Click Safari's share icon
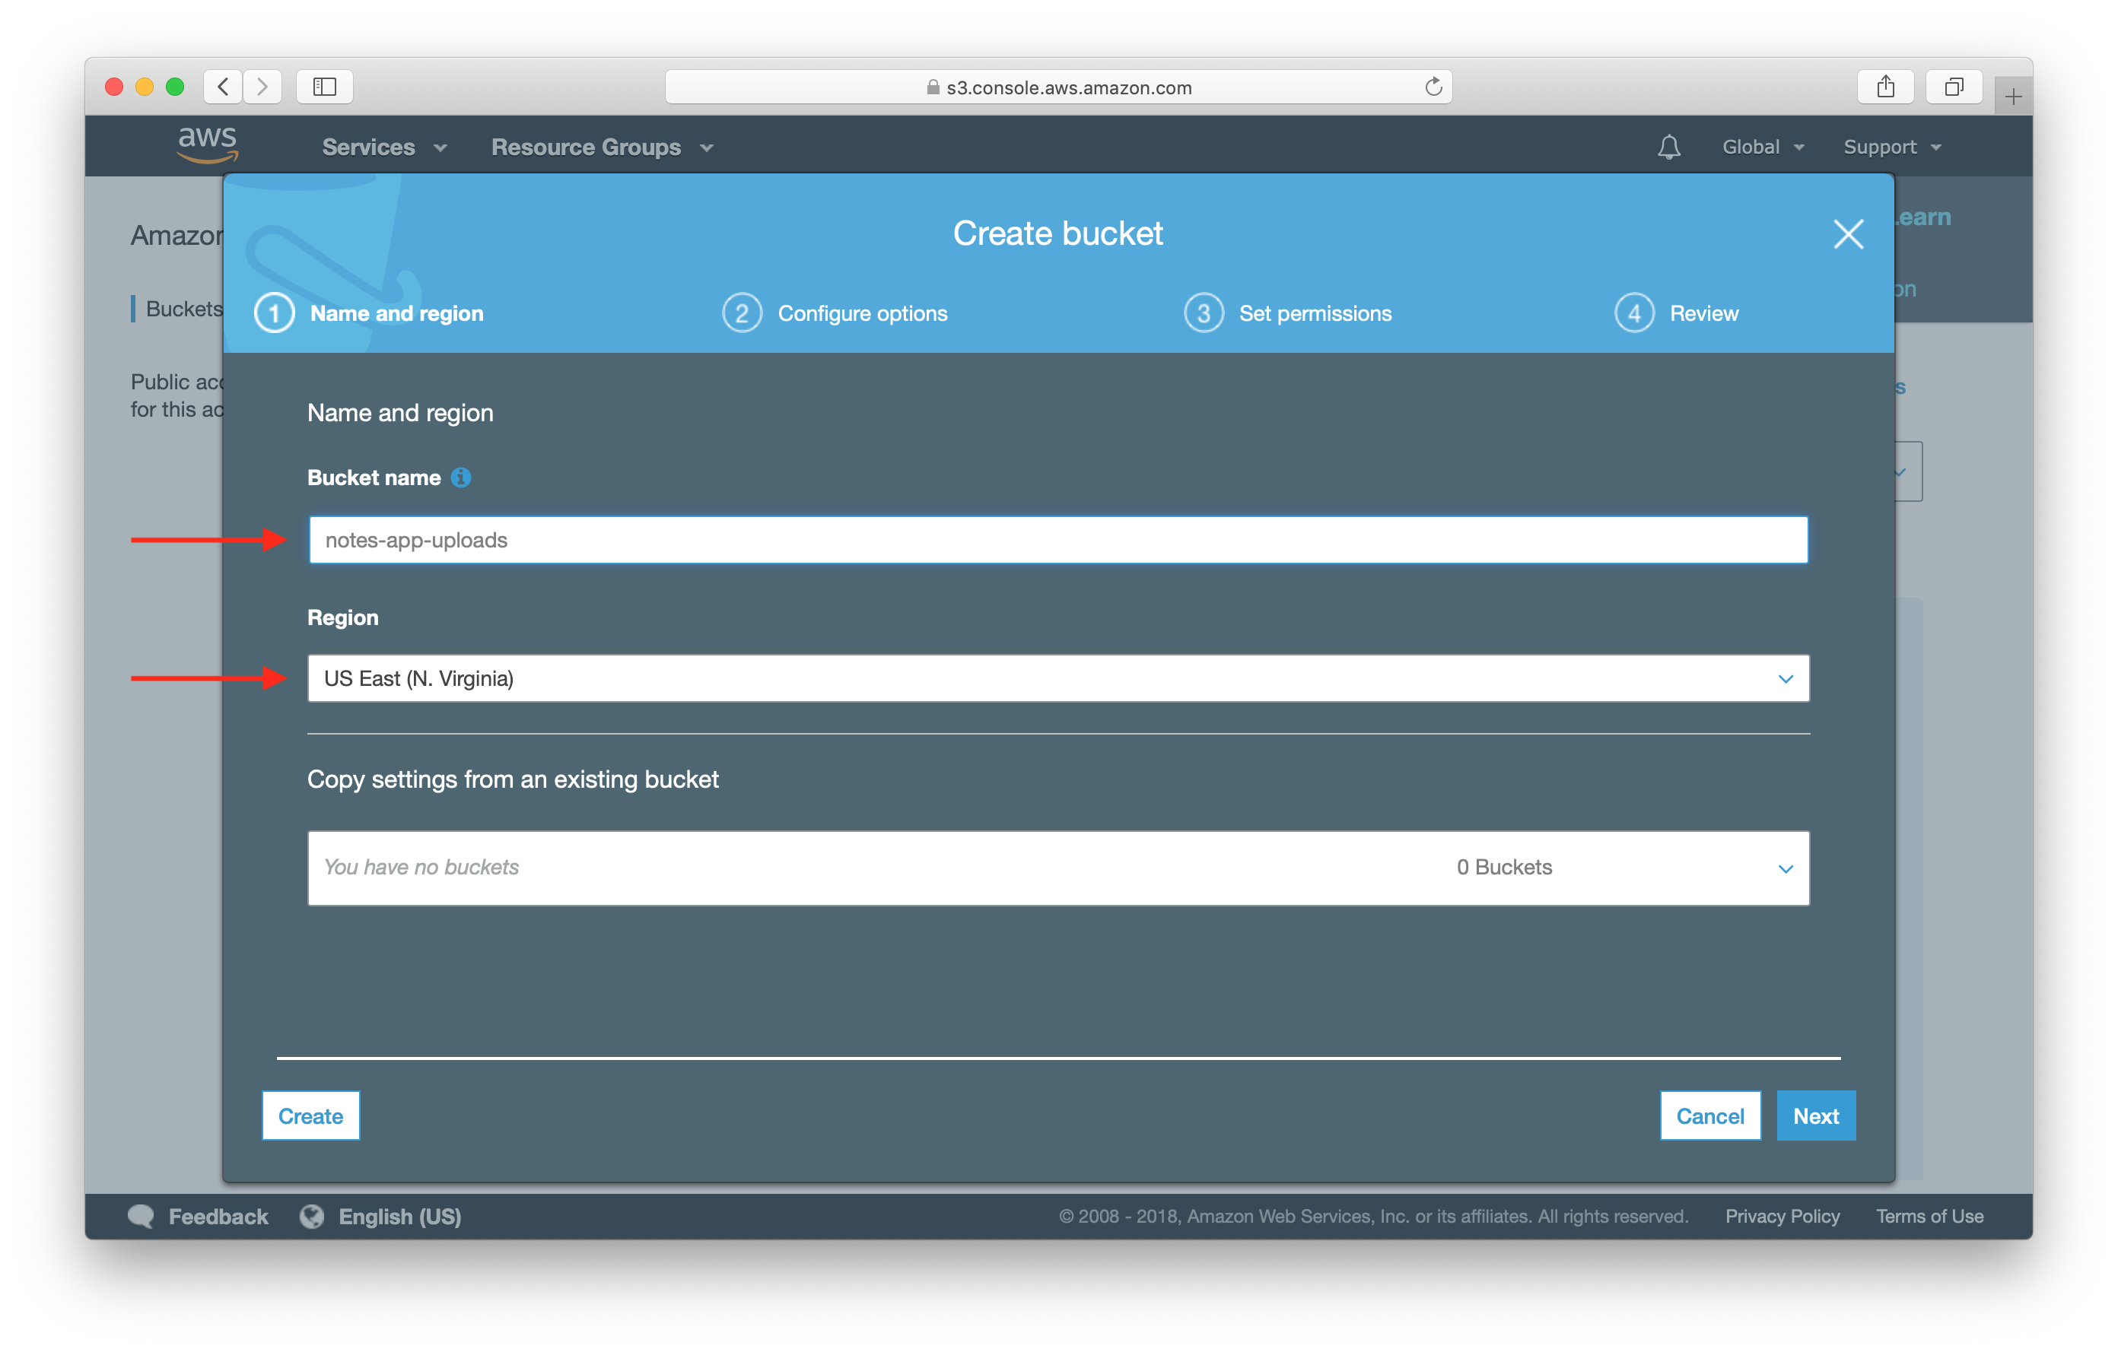This screenshot has height=1352, width=2118. pos(1885,87)
